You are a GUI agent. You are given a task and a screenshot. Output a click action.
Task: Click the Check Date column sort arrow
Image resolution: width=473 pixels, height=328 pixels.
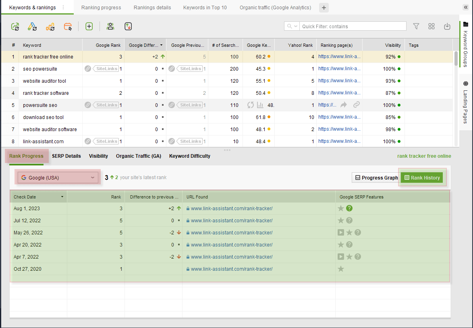pos(62,197)
